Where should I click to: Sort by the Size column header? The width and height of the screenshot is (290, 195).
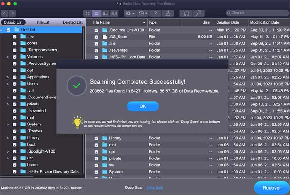coord(198,22)
